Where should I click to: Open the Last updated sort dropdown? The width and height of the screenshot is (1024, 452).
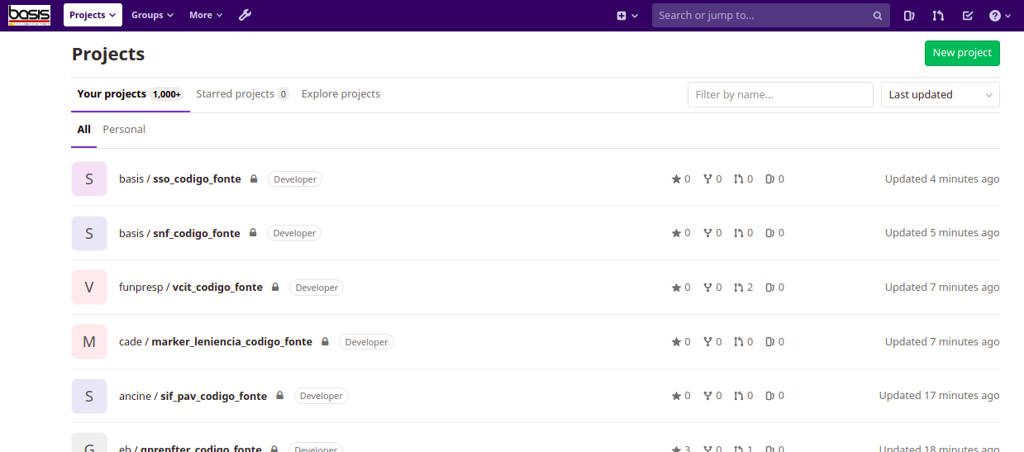(940, 95)
